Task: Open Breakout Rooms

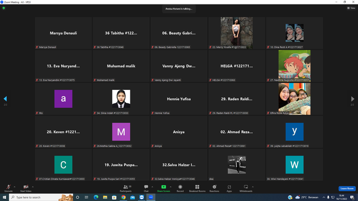Action: tap(197, 188)
